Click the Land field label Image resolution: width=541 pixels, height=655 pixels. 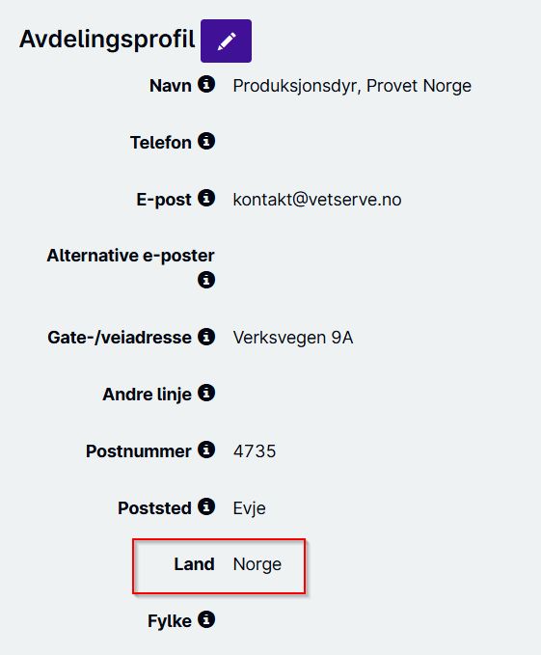pyautogui.click(x=194, y=564)
